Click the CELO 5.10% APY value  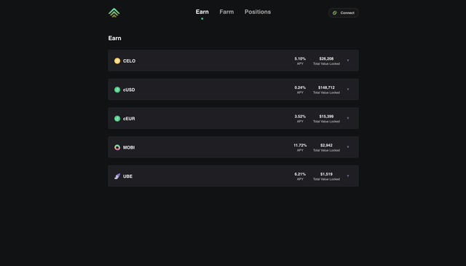point(300,58)
